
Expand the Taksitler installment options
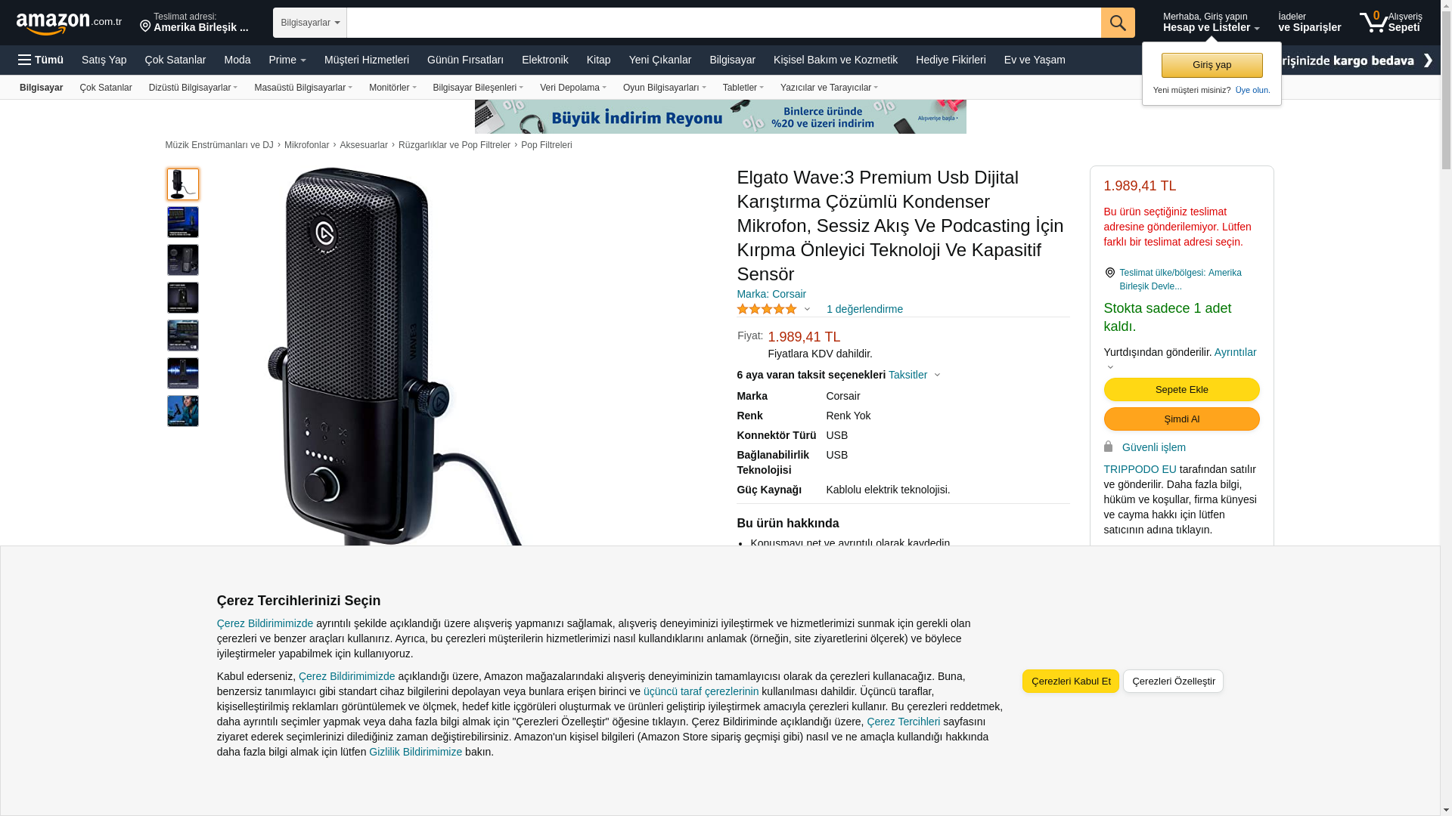click(x=914, y=375)
